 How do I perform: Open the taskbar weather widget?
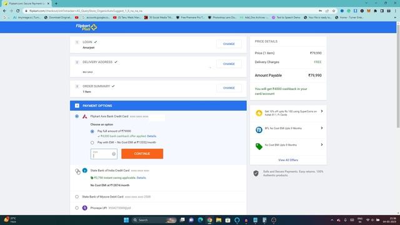coord(10,220)
